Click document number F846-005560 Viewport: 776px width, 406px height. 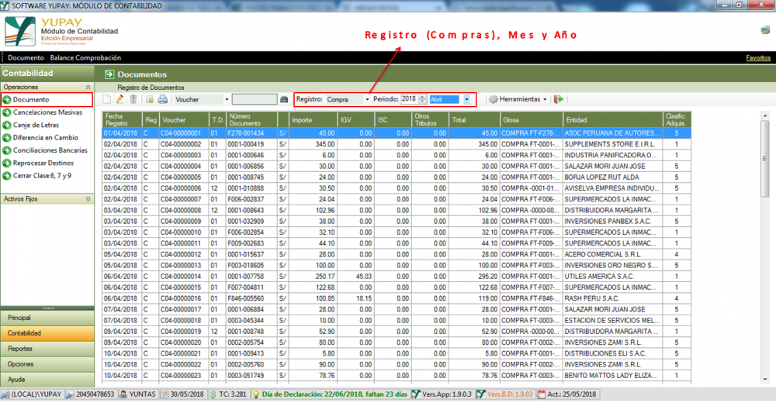251,298
